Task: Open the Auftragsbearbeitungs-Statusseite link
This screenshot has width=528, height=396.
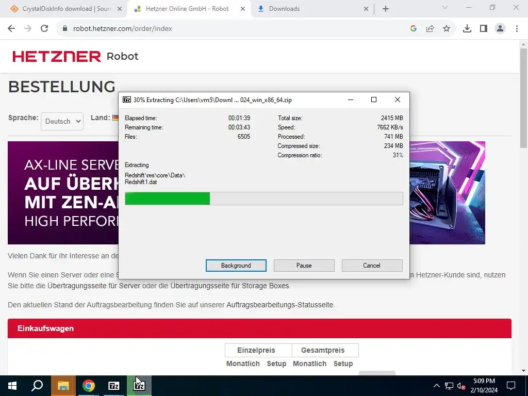Action: 280,305
